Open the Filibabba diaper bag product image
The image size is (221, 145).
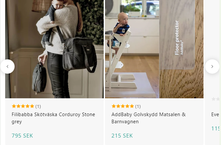pos(54,49)
